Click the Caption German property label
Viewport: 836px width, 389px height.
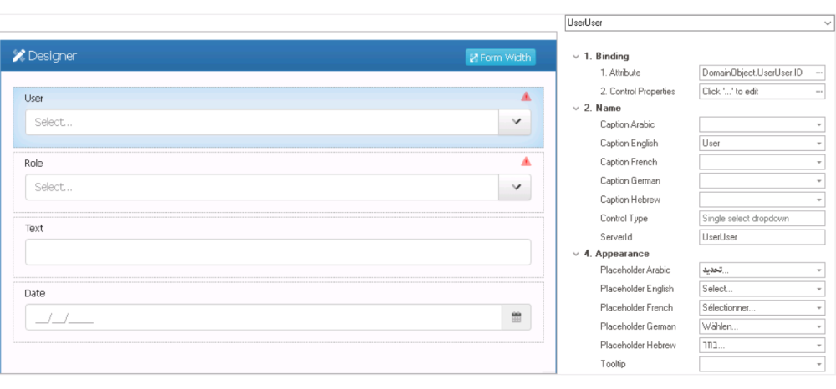click(630, 181)
